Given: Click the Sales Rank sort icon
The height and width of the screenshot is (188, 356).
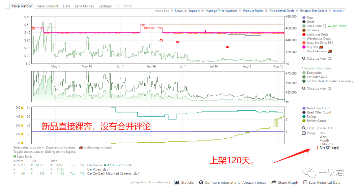Looking at the screenshot, I should (x=325, y=26).
